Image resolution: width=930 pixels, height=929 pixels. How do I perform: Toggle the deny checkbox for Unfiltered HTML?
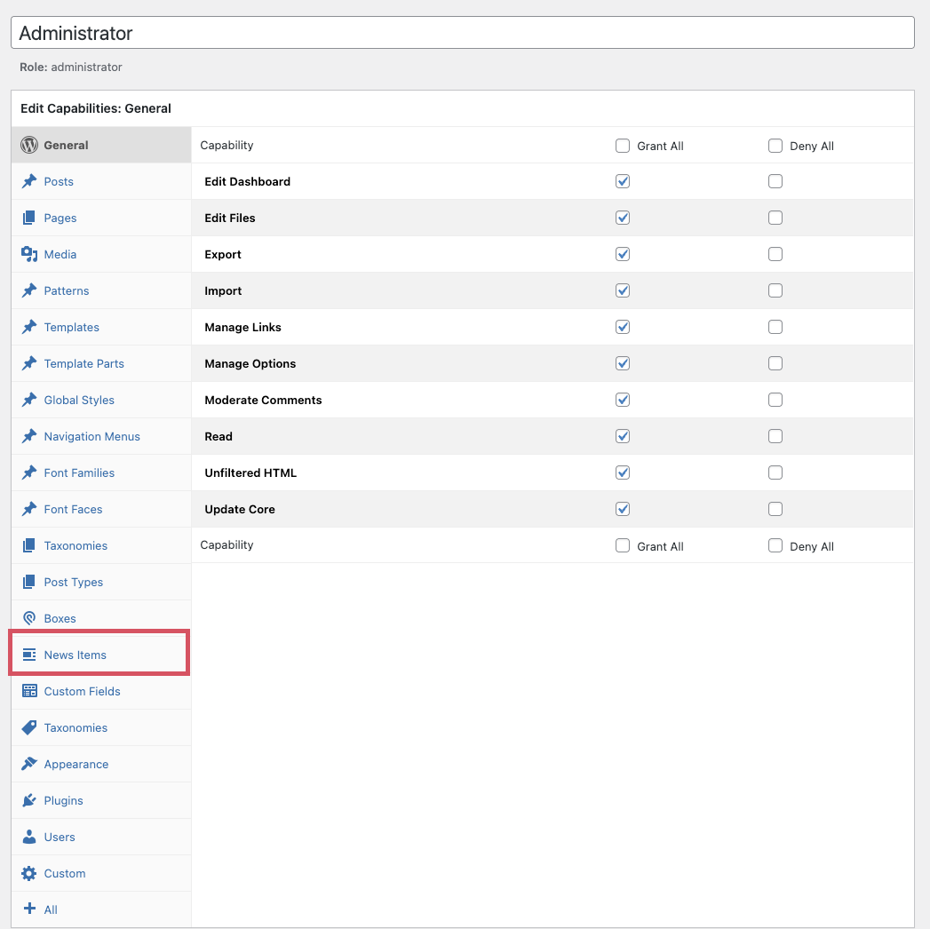775,472
